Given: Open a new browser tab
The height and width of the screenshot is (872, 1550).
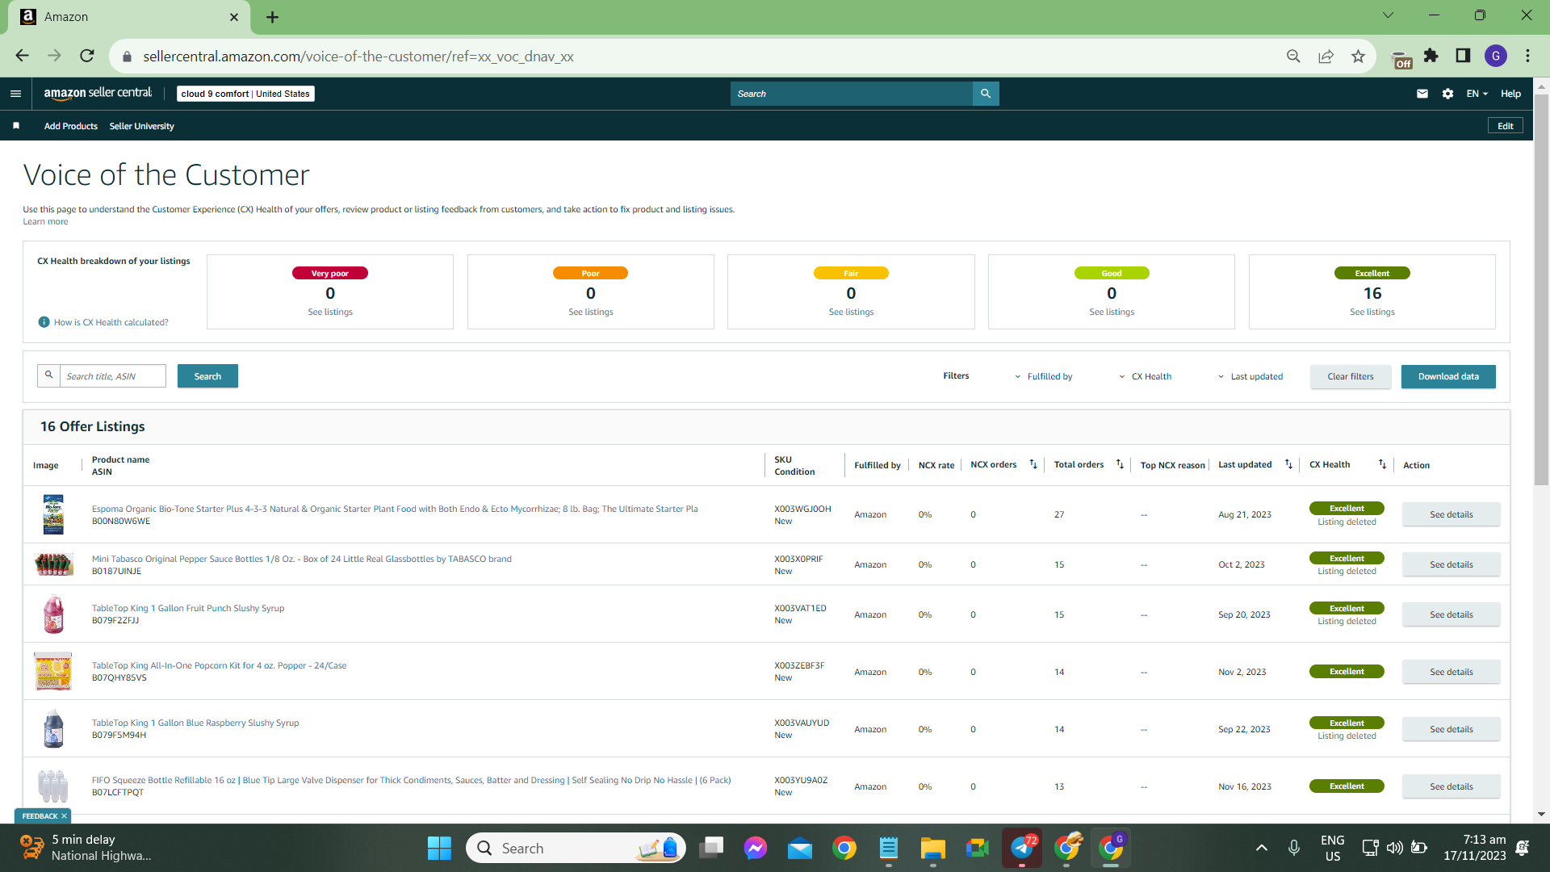Looking at the screenshot, I should click(272, 17).
